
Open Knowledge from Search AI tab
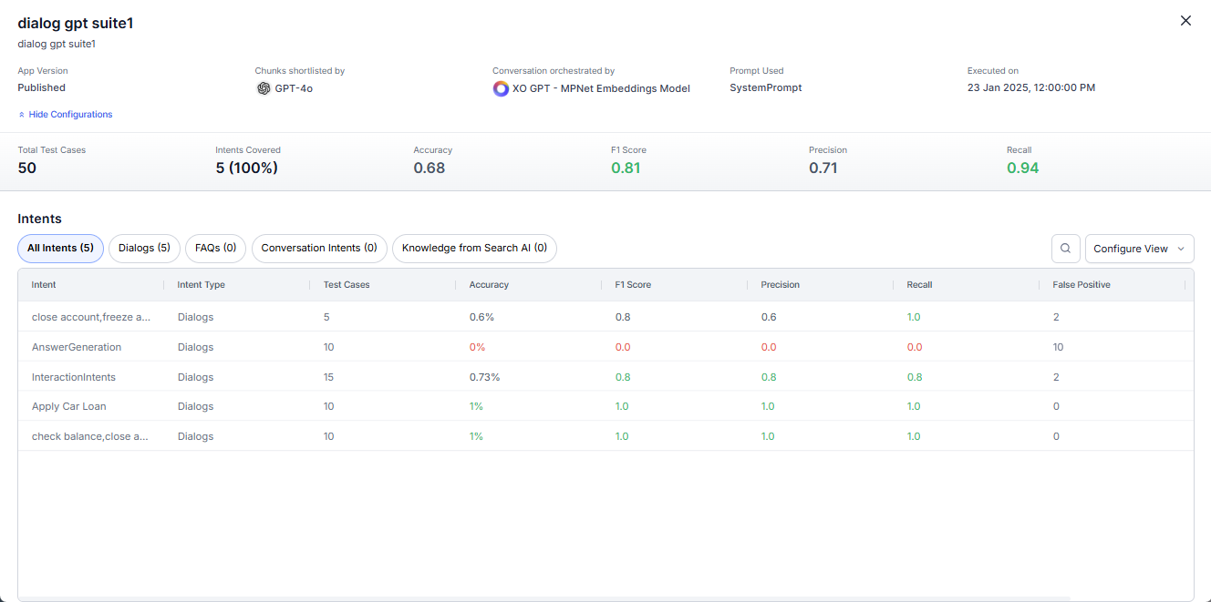(x=474, y=248)
